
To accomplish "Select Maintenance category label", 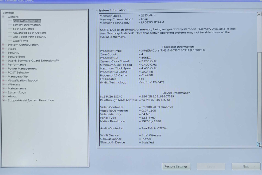I will pos(17,88).
